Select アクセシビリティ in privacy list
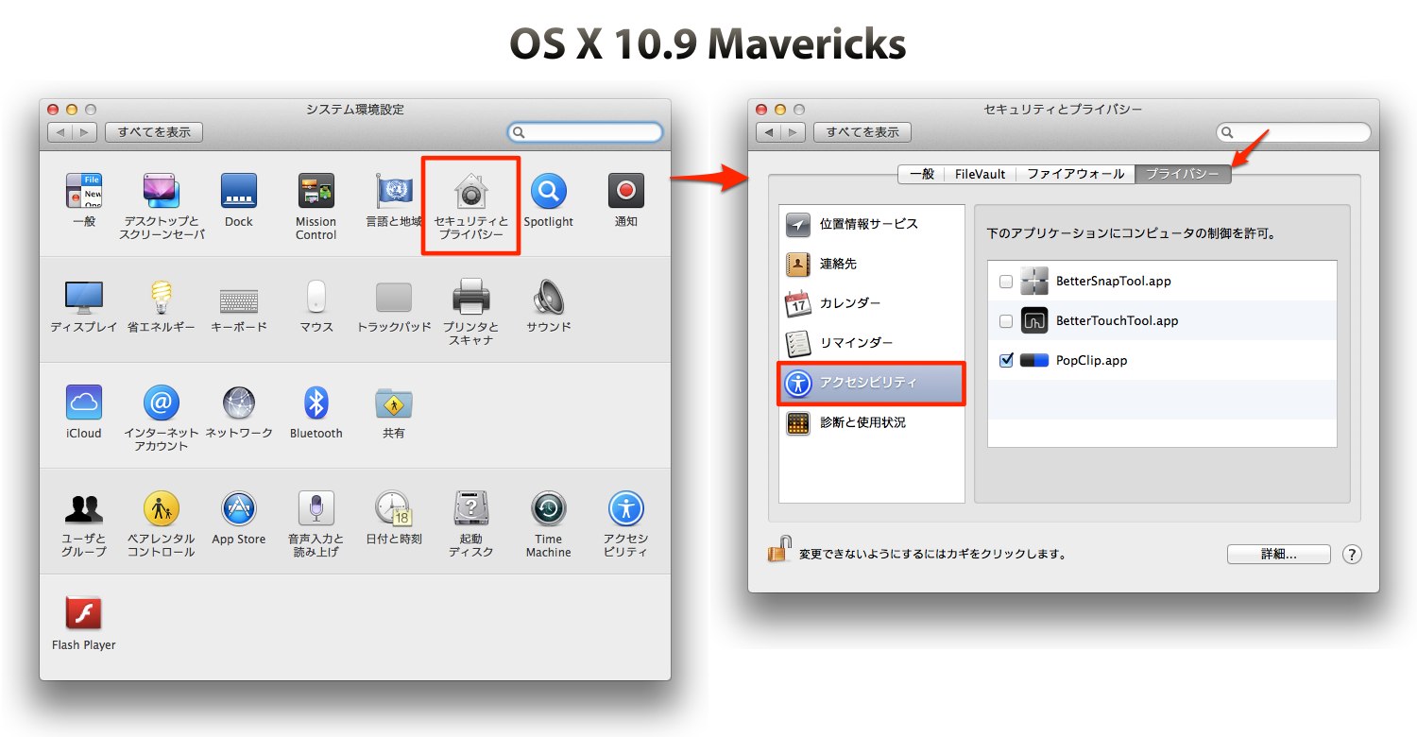This screenshot has width=1417, height=737. (x=872, y=384)
